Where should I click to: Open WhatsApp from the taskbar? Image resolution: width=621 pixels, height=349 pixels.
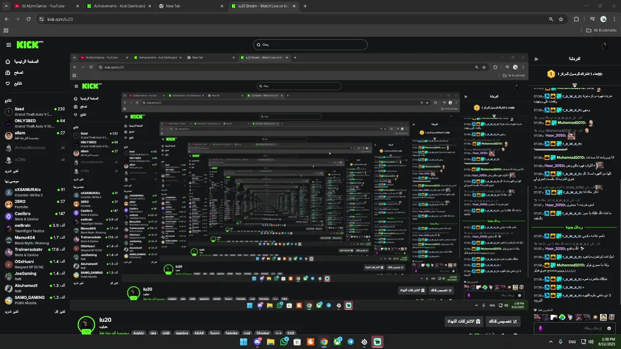coord(284,342)
